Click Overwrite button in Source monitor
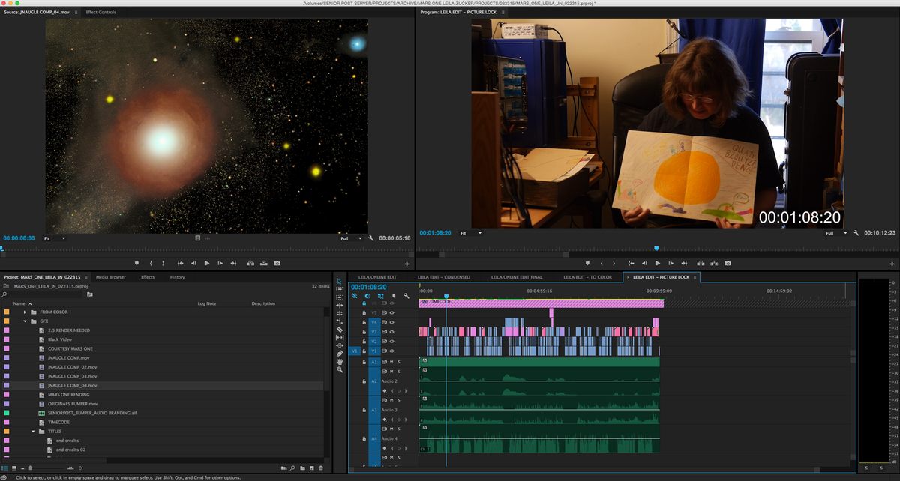Viewport: 900px width, 481px height. tap(264, 264)
